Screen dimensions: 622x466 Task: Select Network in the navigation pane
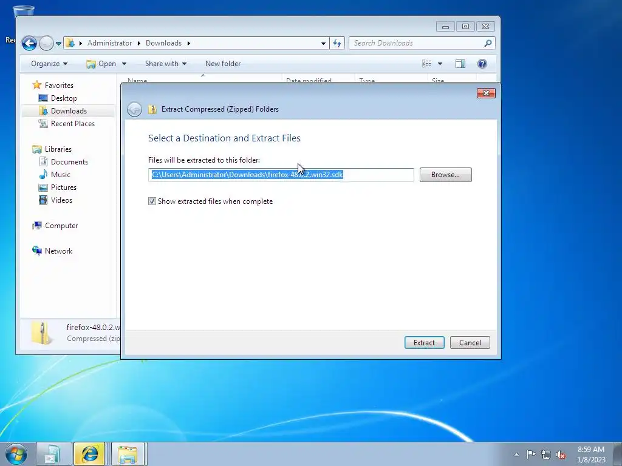(58, 251)
